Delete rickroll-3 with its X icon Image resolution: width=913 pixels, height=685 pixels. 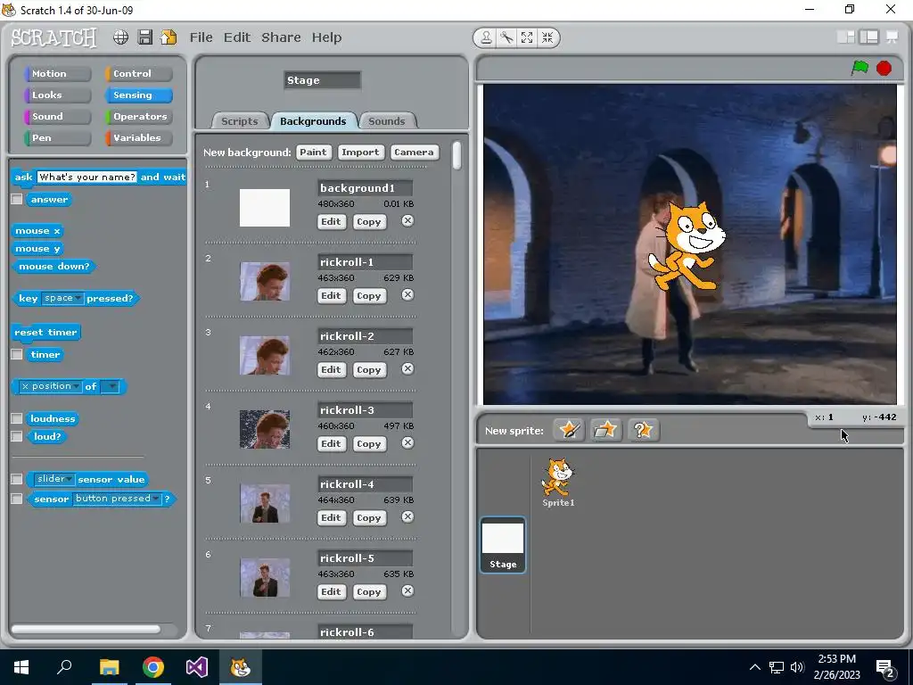[407, 442]
